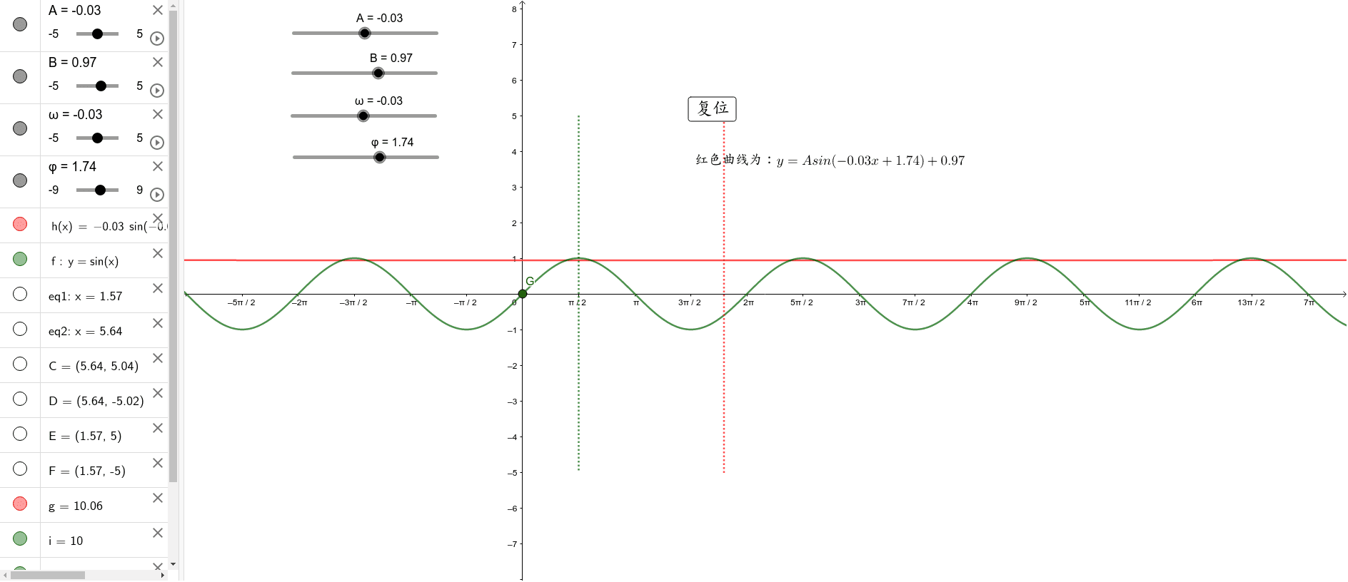
Task: Click graph slider ω = -0.03 handle
Action: 363,116
